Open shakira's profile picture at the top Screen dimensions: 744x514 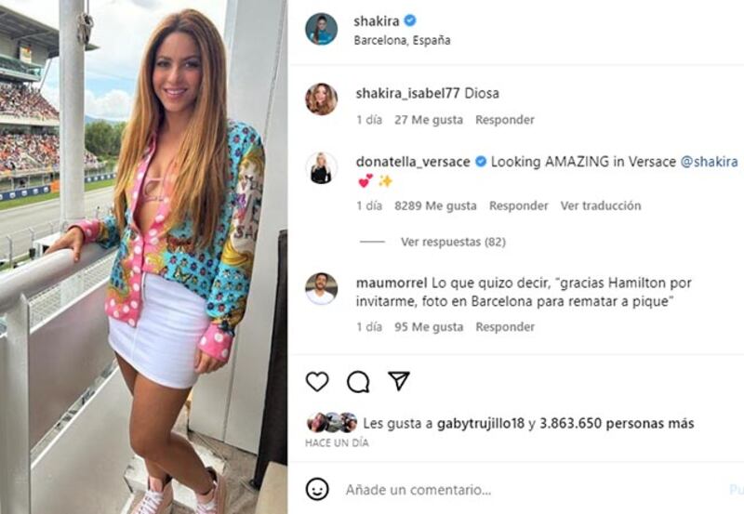(321, 29)
